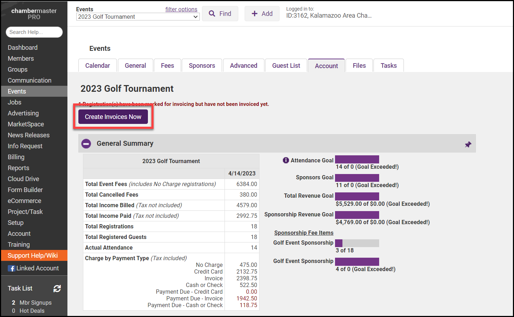Navigate to Reports in sidebar

[x=18, y=168]
